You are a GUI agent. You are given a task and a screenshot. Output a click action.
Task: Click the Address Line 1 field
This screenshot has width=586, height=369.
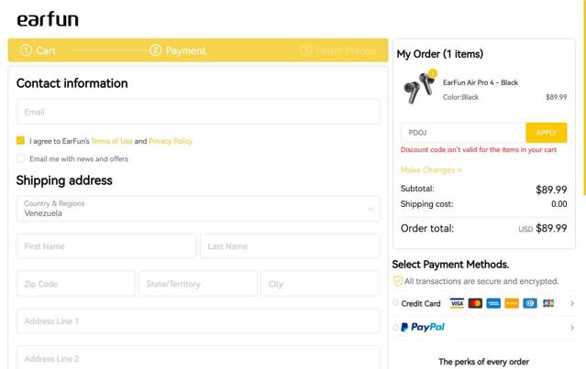[x=198, y=320]
